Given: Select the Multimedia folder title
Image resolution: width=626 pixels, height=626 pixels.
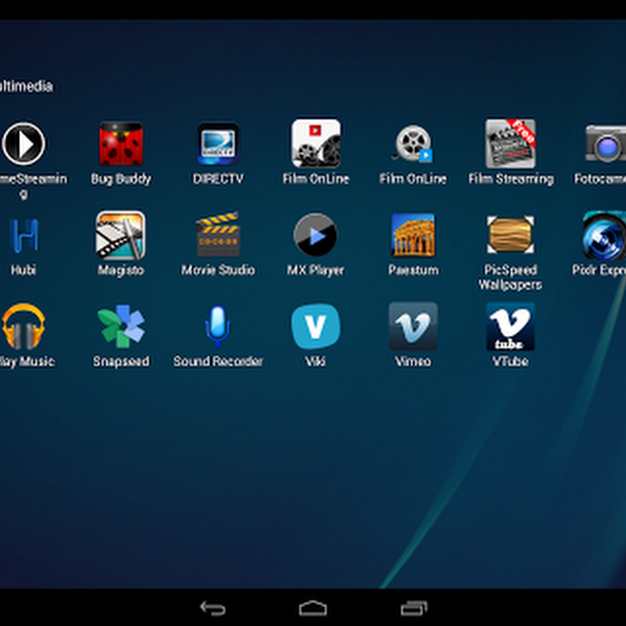Looking at the screenshot, I should coord(26,86).
